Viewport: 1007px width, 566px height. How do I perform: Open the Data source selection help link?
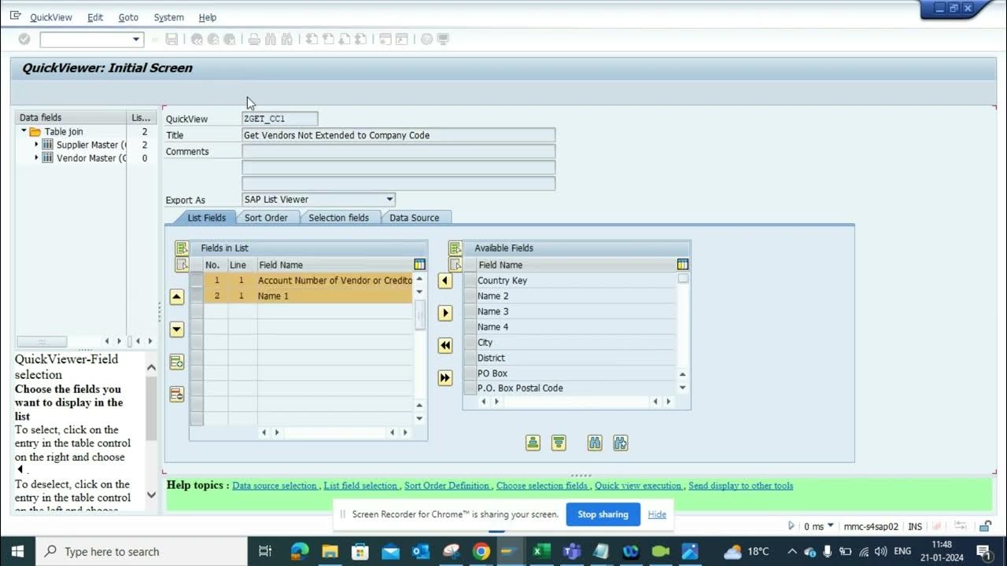click(275, 486)
